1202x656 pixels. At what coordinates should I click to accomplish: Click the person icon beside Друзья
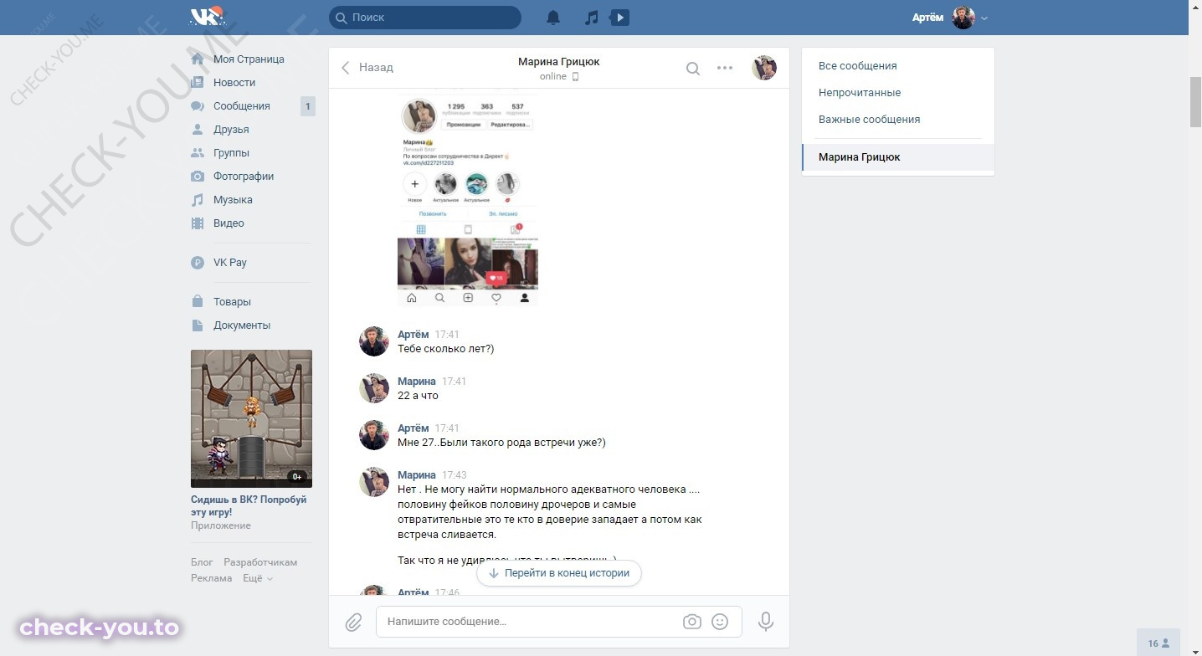tap(198, 130)
